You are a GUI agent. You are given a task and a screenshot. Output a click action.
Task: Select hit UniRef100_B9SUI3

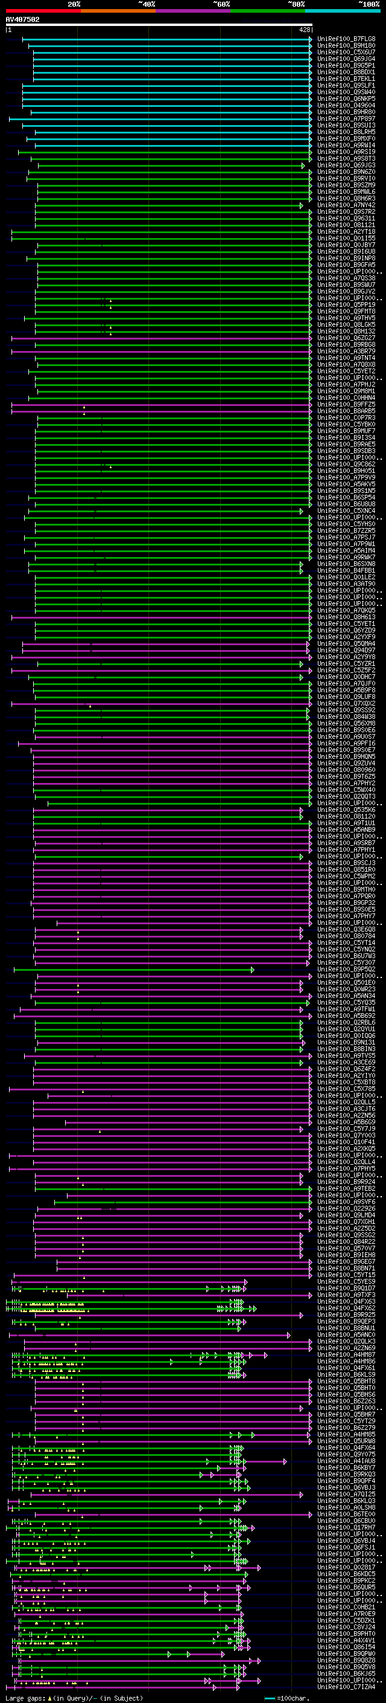pos(346,125)
